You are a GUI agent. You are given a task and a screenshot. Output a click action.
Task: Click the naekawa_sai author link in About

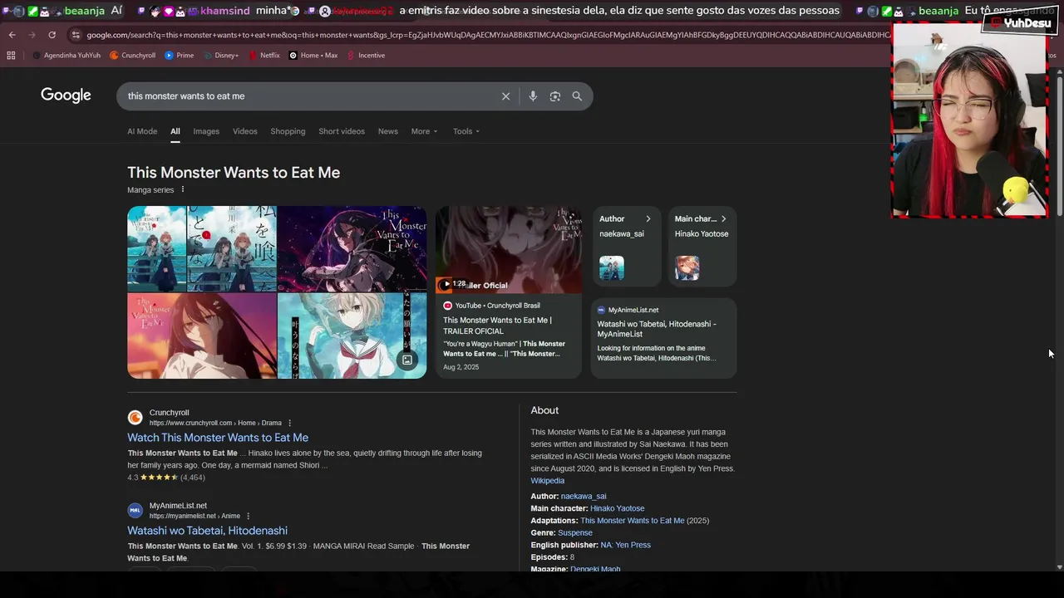[x=584, y=497]
